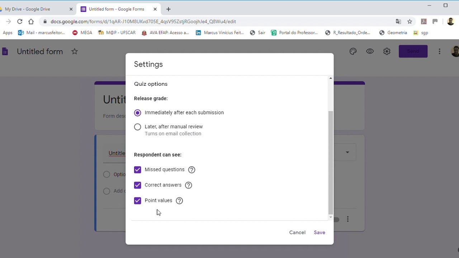This screenshot has height=258, width=459.
Task: Cancel the Settings dialog
Action: (x=297, y=233)
